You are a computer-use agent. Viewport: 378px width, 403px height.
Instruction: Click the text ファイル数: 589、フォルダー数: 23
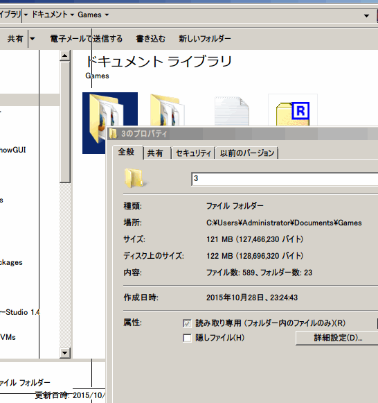259,273
